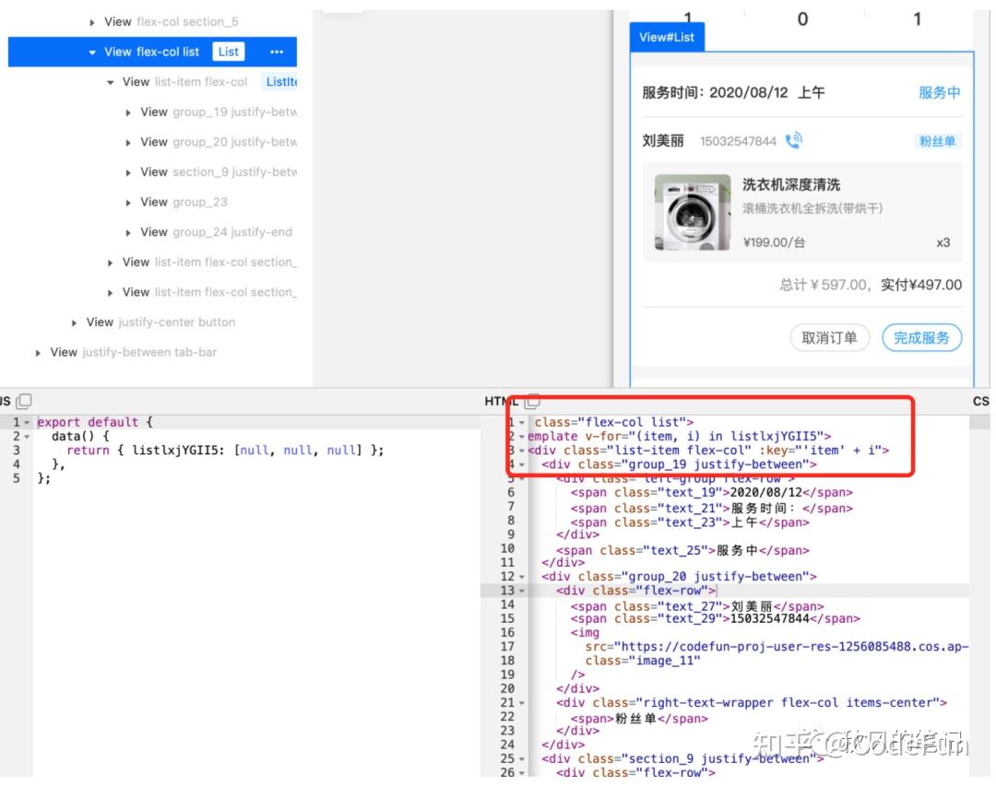Select the 粉丝单 tag in the preview
The height and width of the screenshot is (786, 996).
click(939, 140)
